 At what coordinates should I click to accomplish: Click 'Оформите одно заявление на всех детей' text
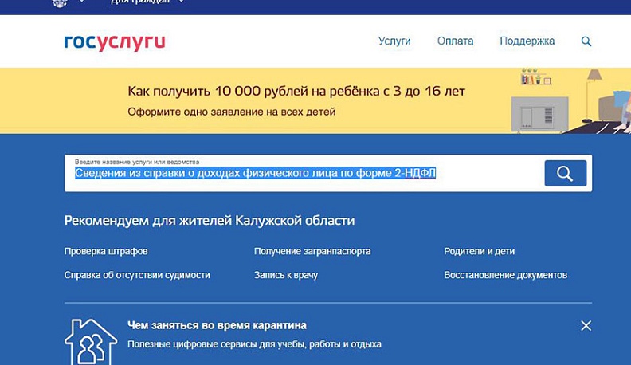(x=231, y=112)
